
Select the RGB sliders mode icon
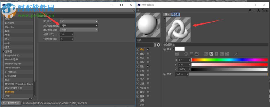(x=206, y=54)
